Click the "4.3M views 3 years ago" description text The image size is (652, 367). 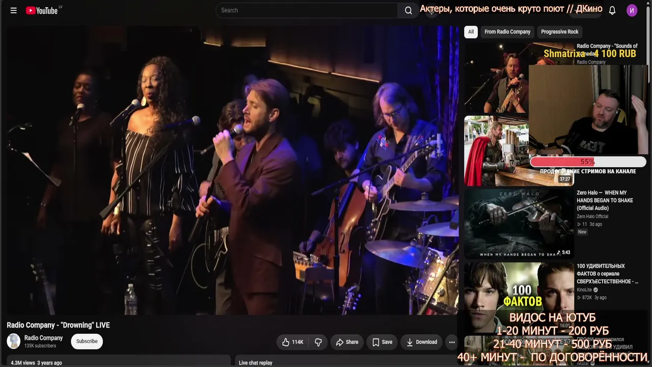36,363
